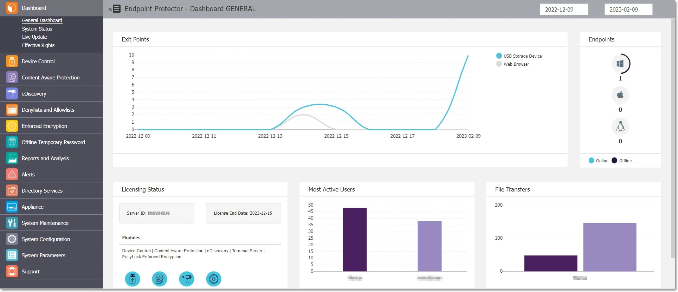678x292 pixels.
Task: Click the eDiscovery telescope icon
Action: (12, 93)
